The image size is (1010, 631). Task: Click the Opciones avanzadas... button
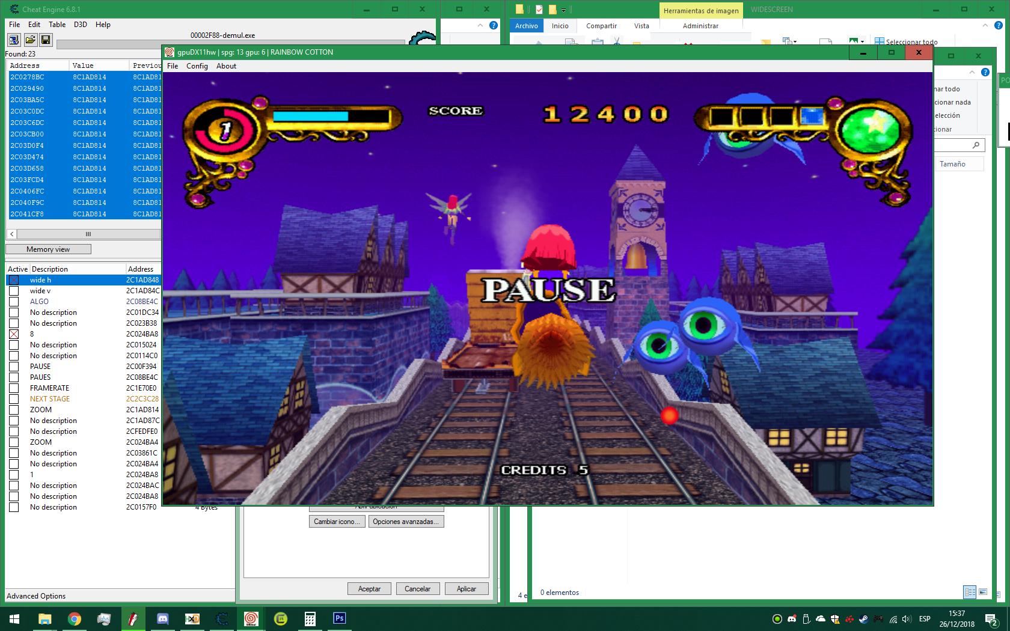[x=406, y=522]
